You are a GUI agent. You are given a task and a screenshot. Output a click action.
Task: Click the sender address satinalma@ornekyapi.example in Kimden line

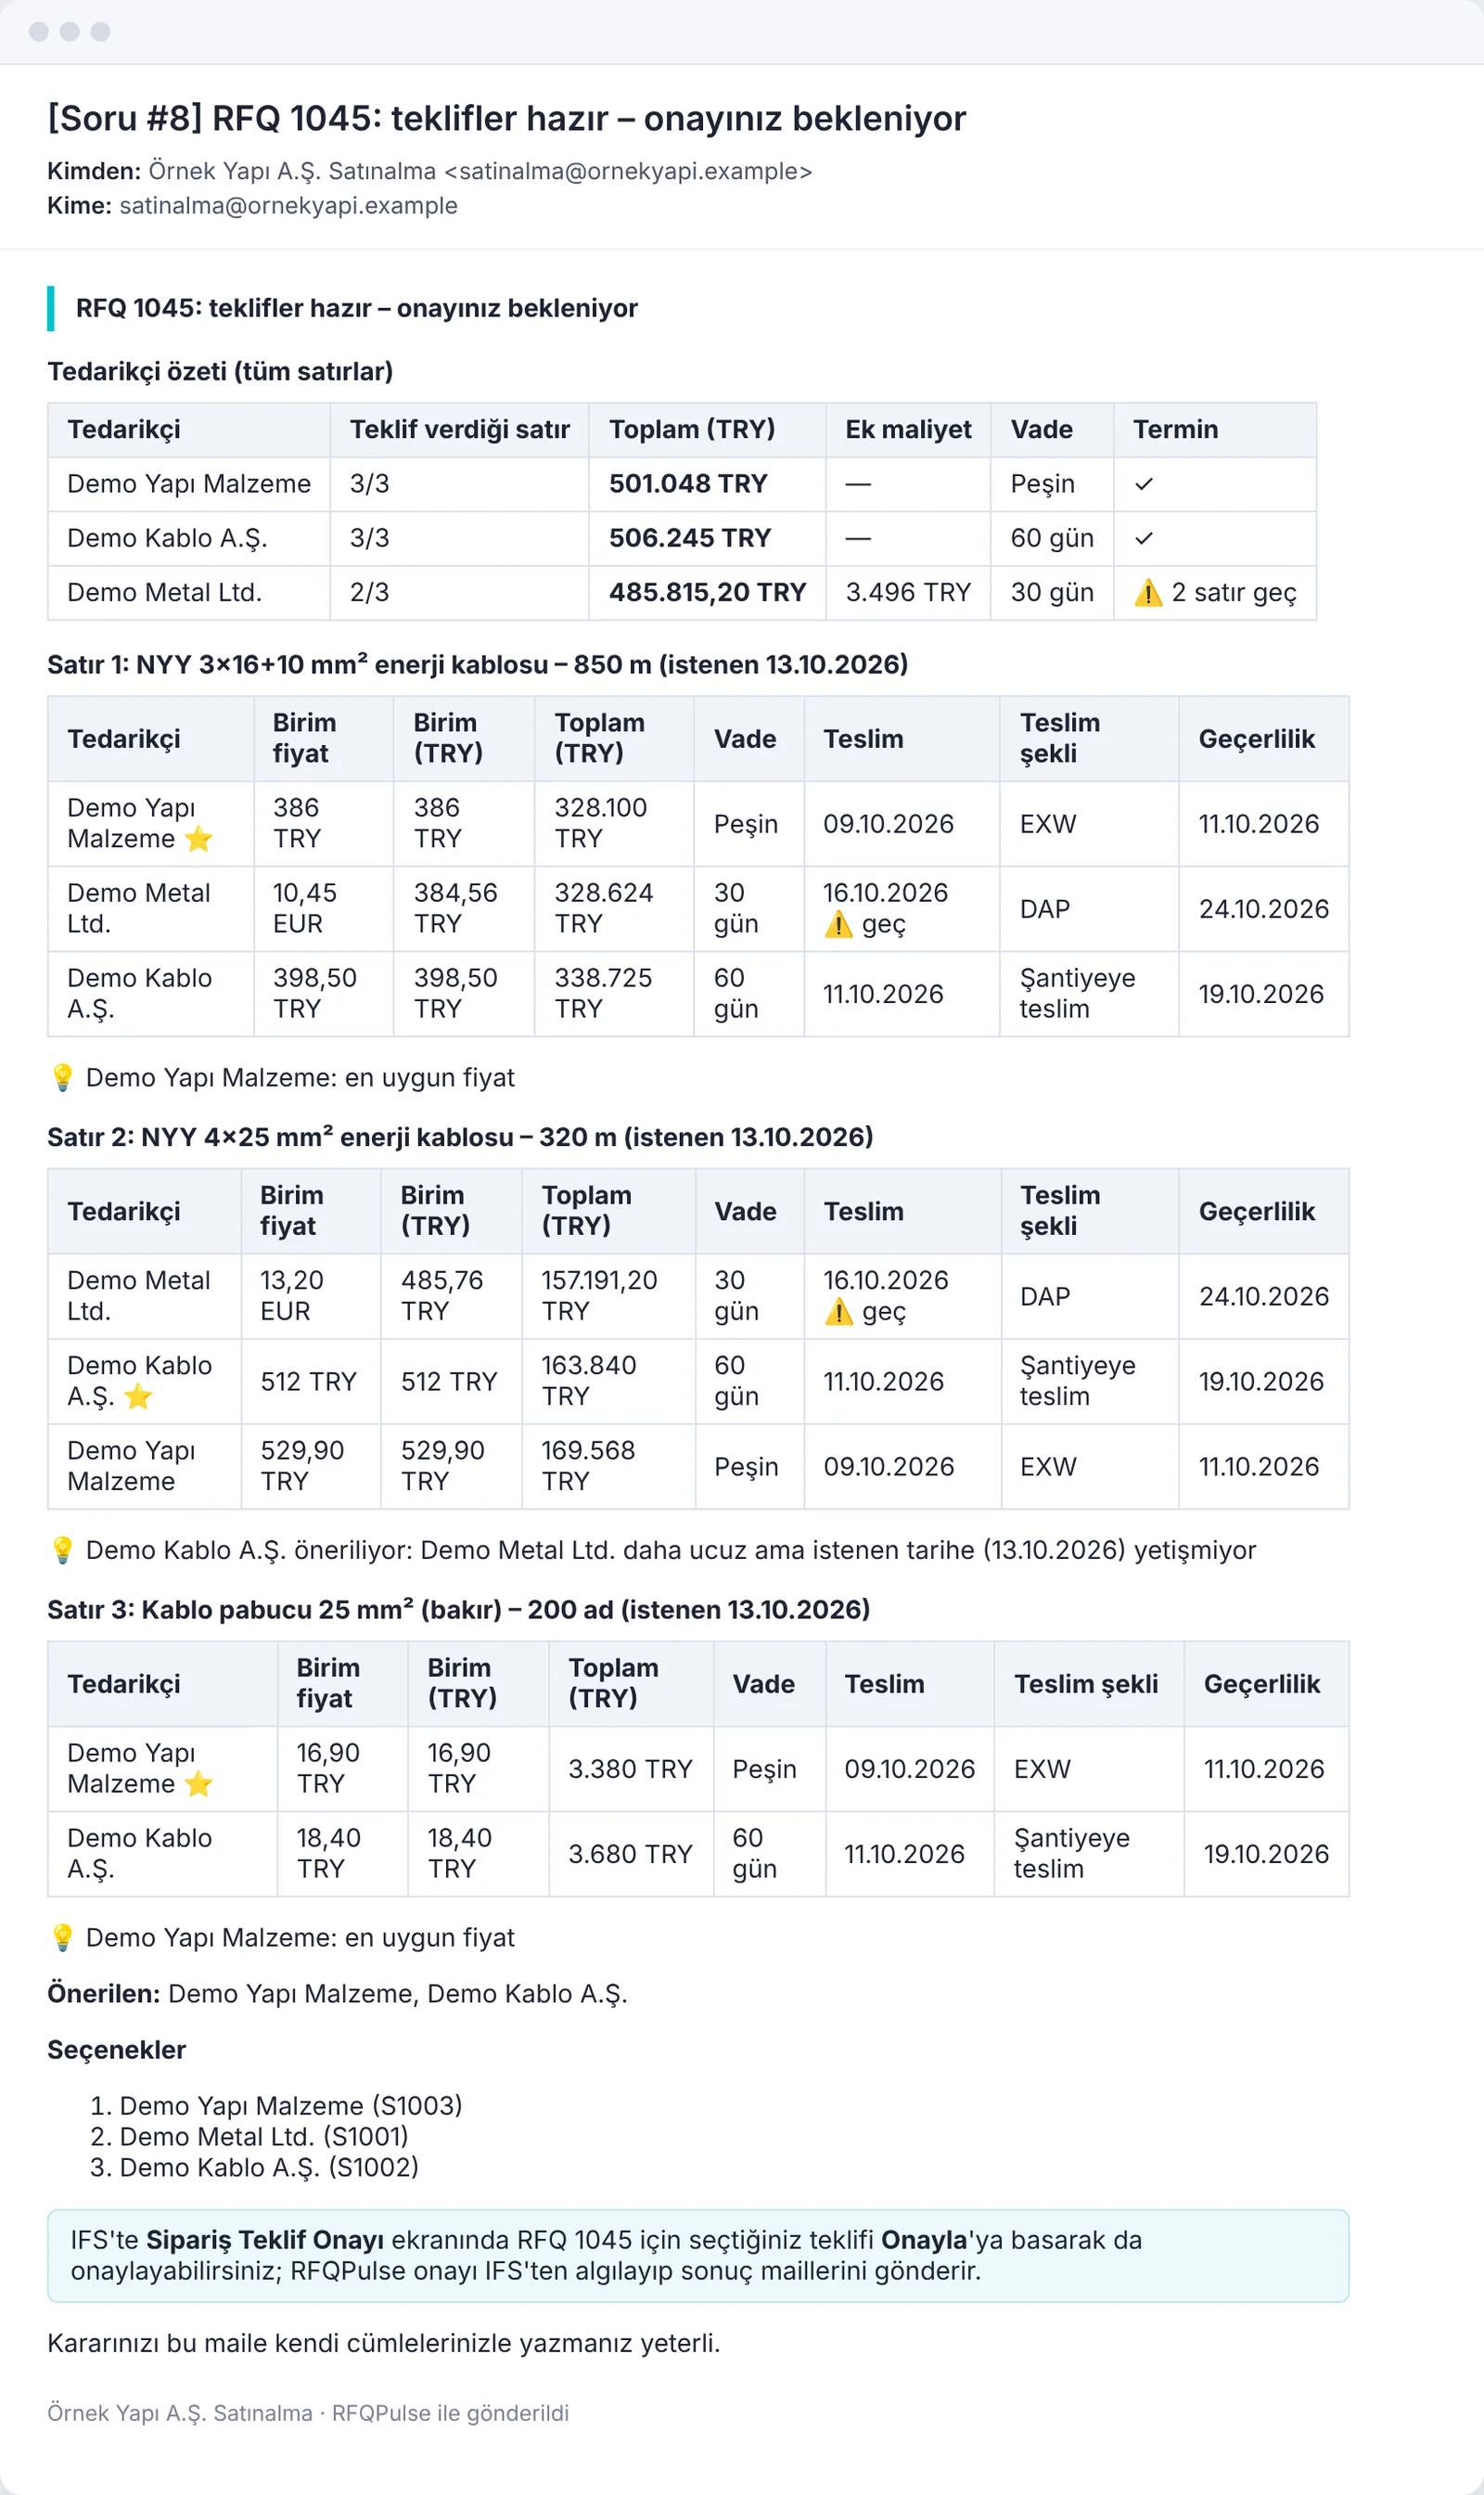click(x=628, y=171)
